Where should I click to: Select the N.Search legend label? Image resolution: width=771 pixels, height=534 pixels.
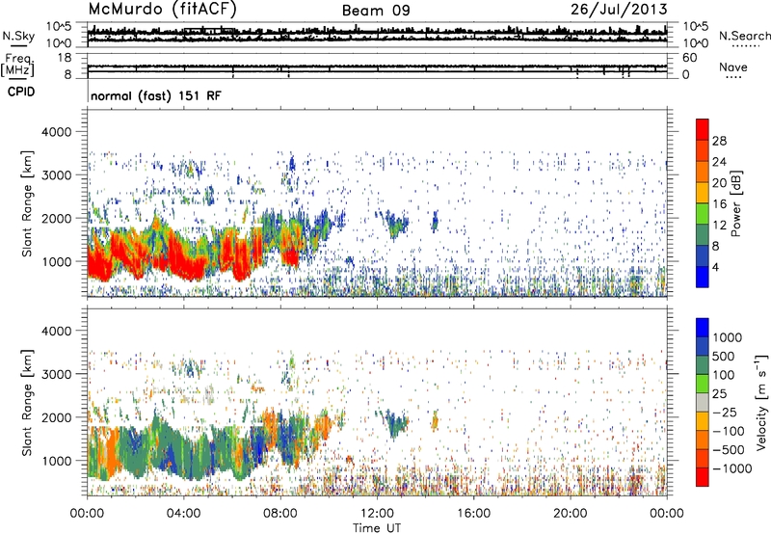click(745, 36)
